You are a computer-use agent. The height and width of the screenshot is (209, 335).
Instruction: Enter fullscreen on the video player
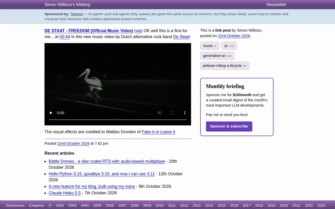tap(172, 113)
